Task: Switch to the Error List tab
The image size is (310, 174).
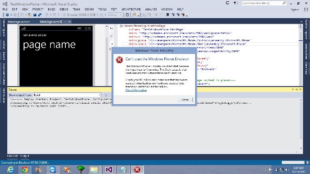Action: [12, 156]
